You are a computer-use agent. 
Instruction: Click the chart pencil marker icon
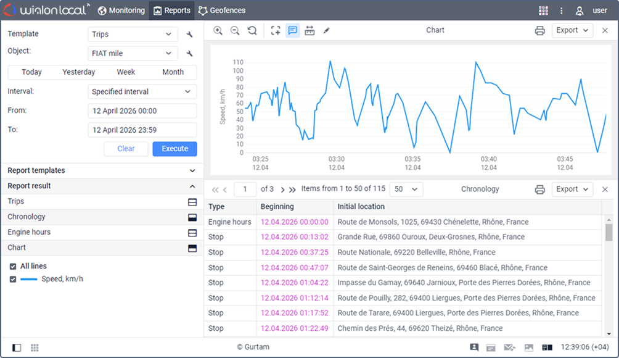[x=327, y=30]
